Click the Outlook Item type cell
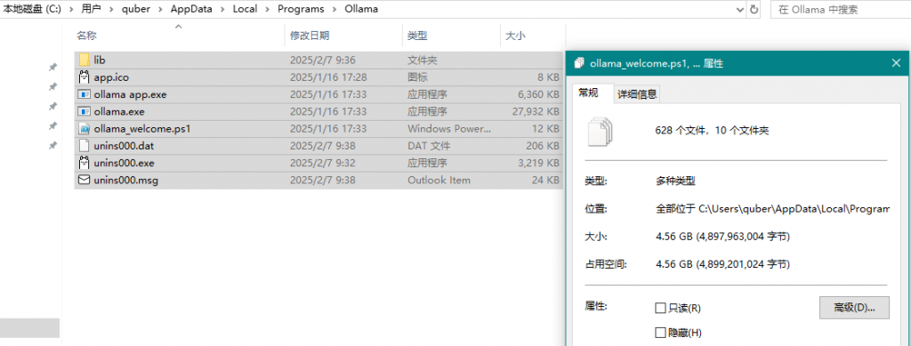 [x=439, y=180]
